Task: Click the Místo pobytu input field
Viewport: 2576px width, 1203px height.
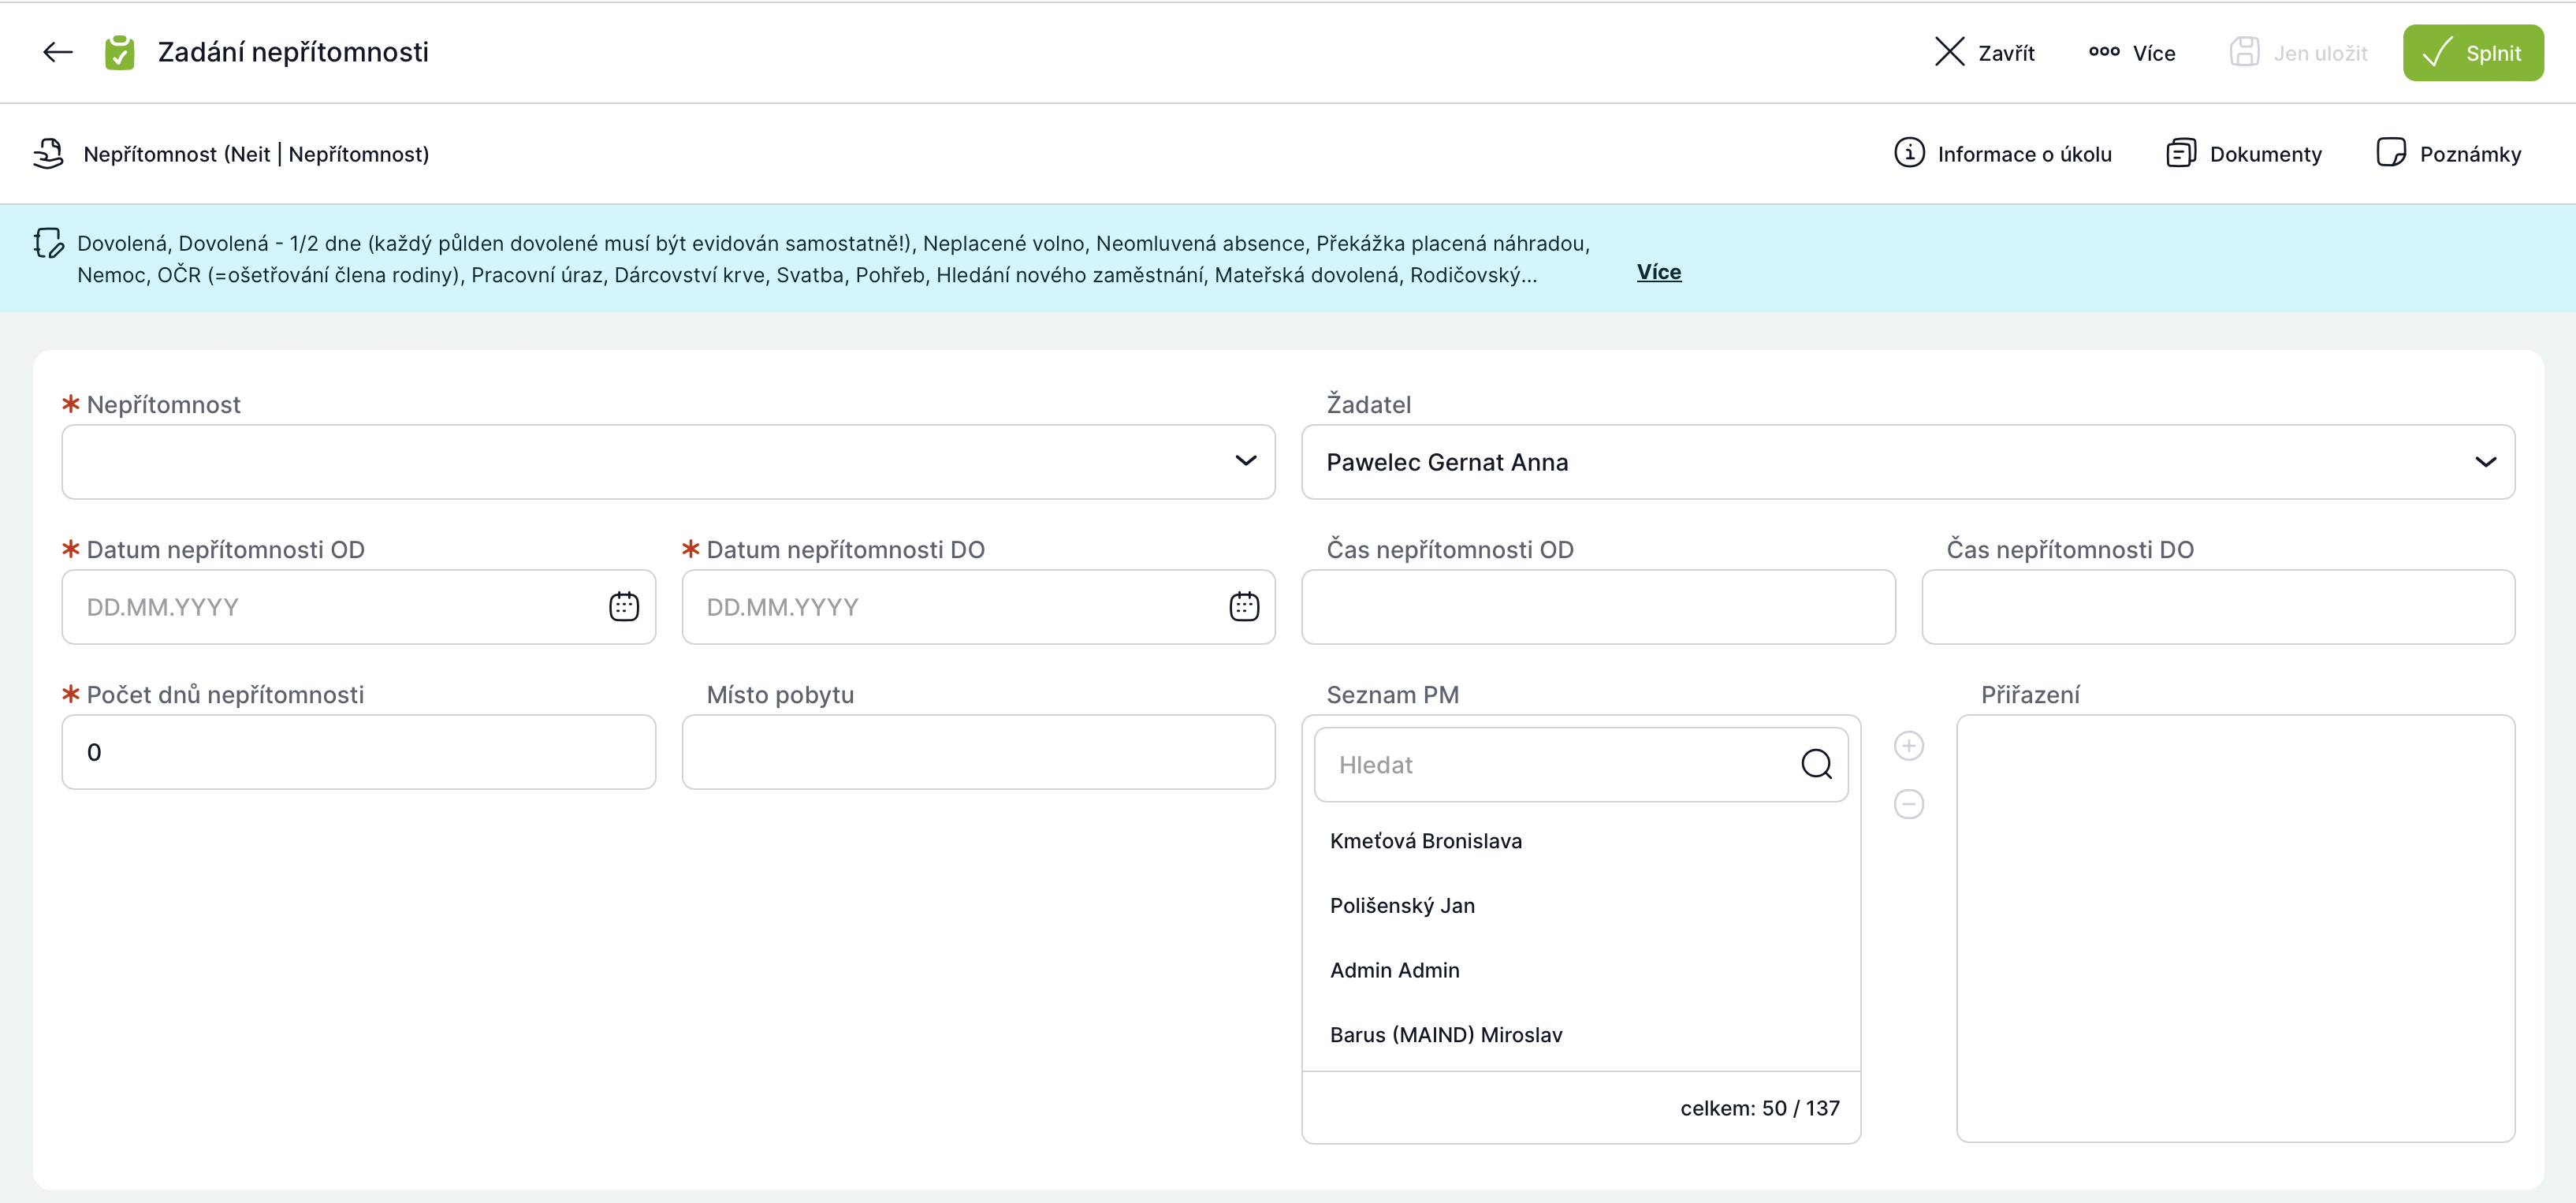Action: [977, 752]
